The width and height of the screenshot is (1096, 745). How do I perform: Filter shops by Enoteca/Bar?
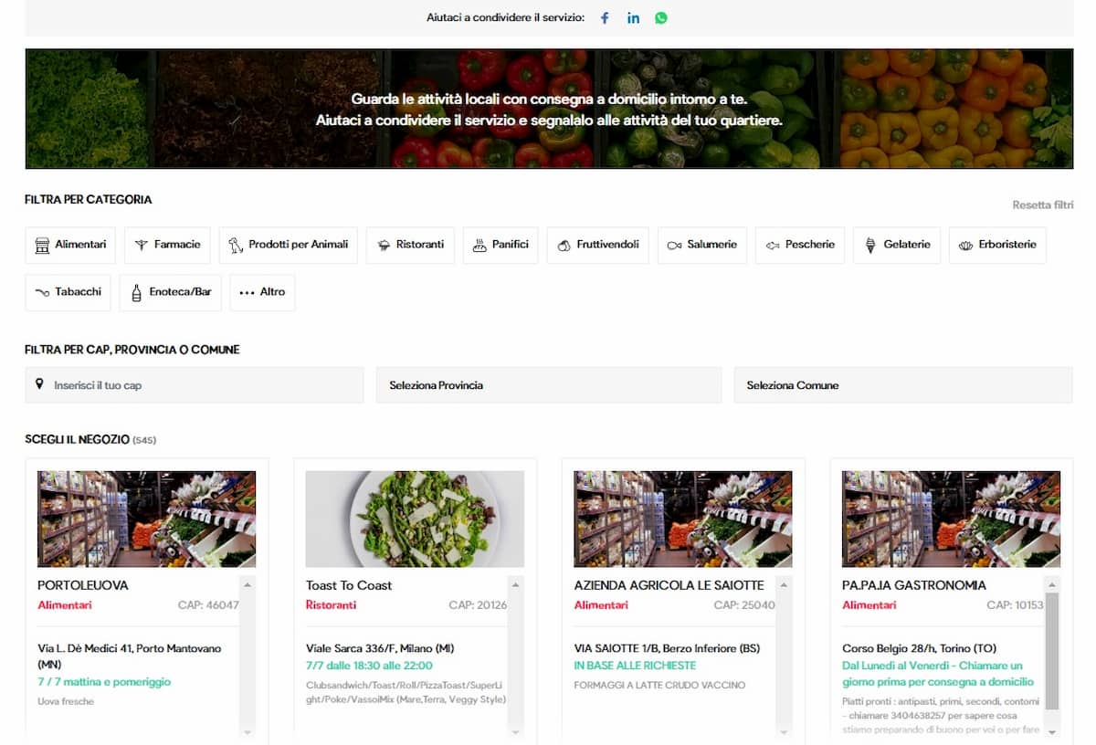pyautogui.click(x=171, y=292)
